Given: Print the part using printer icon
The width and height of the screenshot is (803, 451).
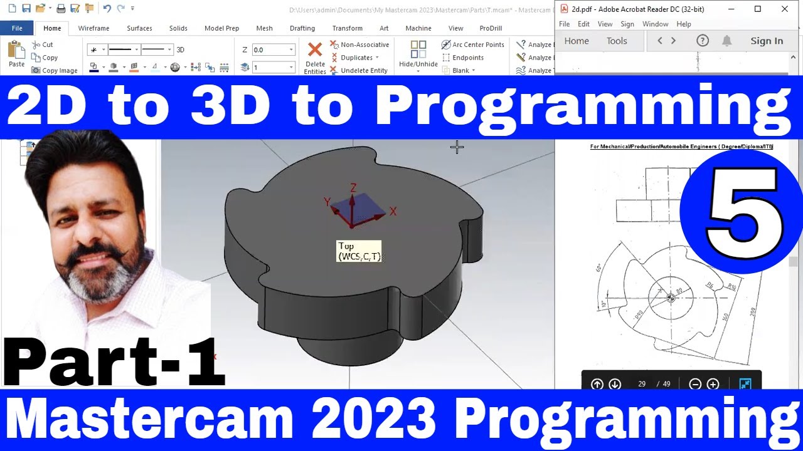Looking at the screenshot, I should click(61, 9).
